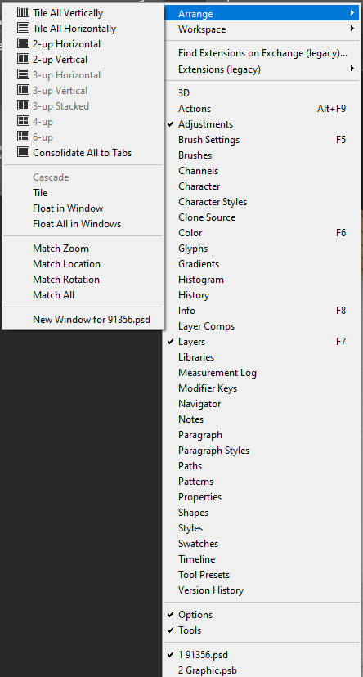The height and width of the screenshot is (677, 363).
Task: Select the 2-up Vertical layout icon
Action: point(23,59)
